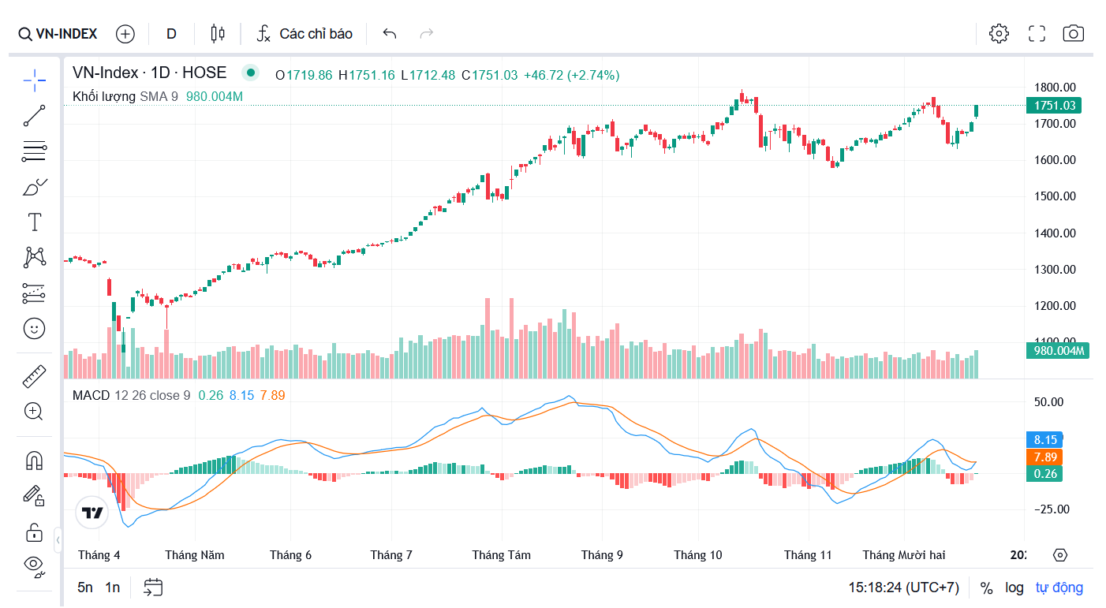This screenshot has width=1106, height=608.
Task: Open the D timeframe interval dropdown
Action: (171, 34)
